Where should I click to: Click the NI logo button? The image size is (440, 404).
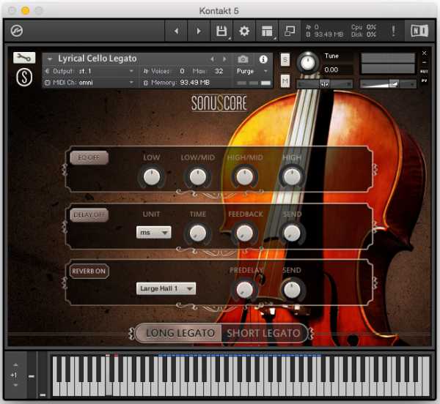(419, 31)
